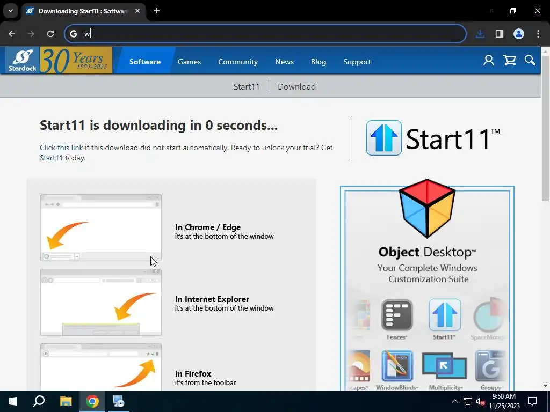Open the Support nav item

(357, 62)
